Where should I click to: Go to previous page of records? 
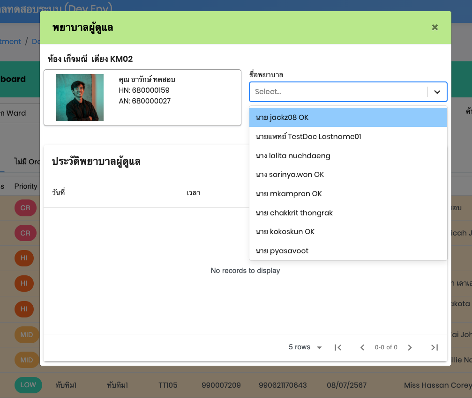coord(362,347)
